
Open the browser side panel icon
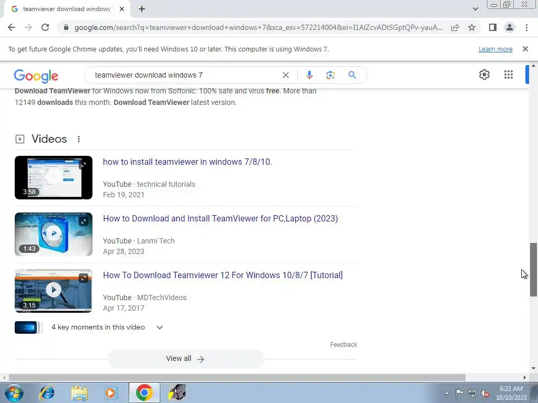tap(493, 27)
